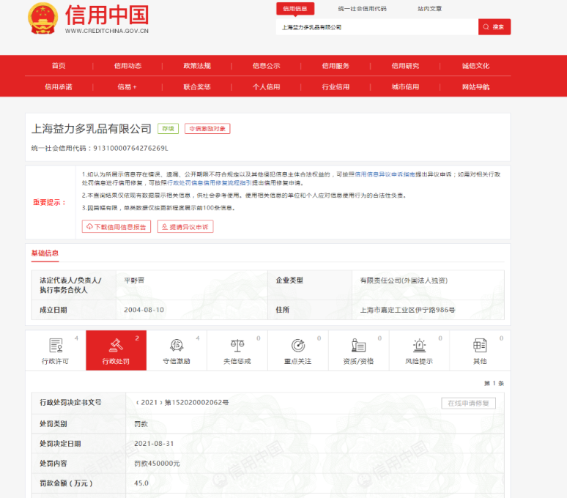
Task: Click the WWW.CREDITCHINA.GOV.CN site URL text
Action: pos(107,31)
